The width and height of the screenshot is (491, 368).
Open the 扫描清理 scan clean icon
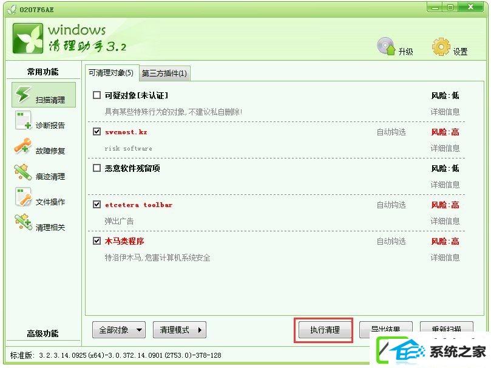pyautogui.click(x=23, y=94)
